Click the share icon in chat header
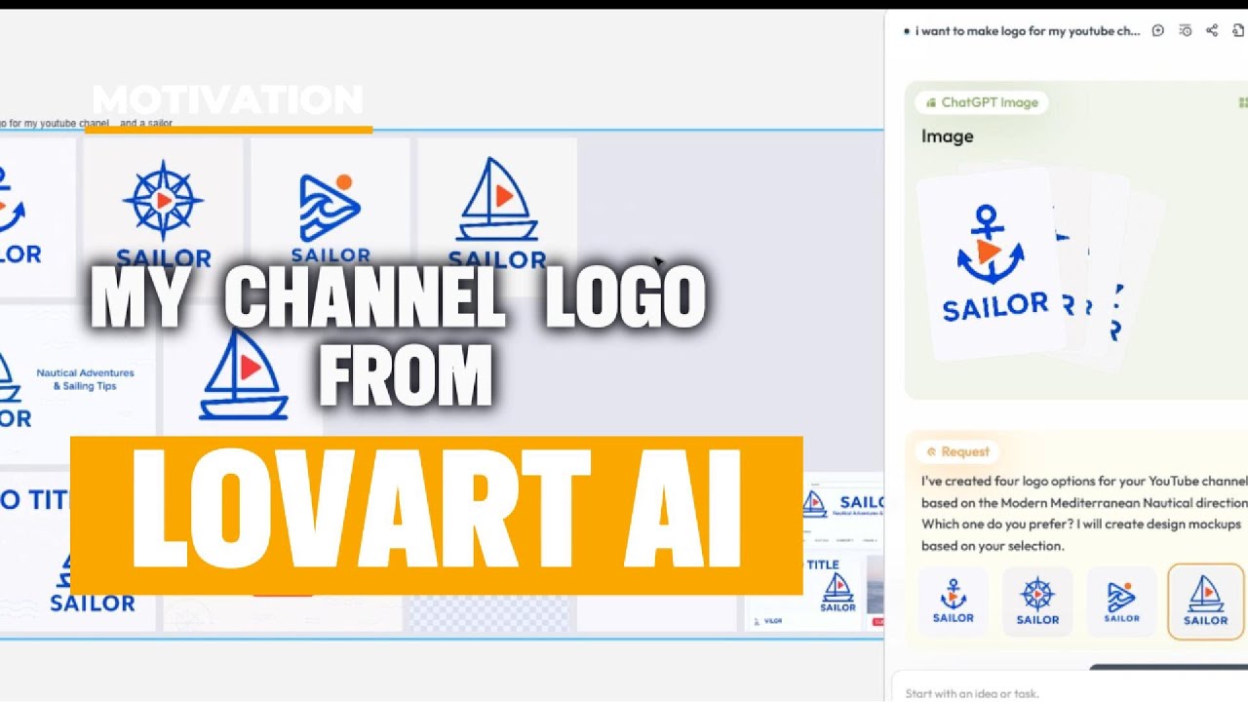1248x702 pixels. (1212, 31)
